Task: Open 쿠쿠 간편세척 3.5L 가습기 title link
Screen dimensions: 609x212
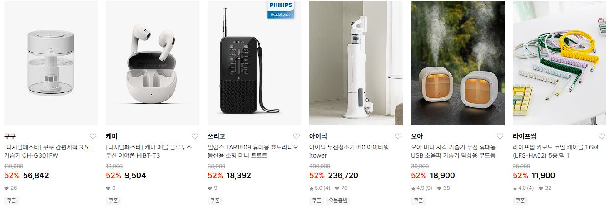Action: pos(48,151)
